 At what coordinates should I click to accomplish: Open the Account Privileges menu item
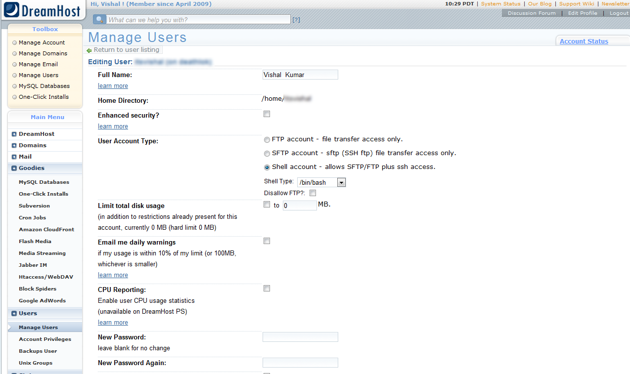[45, 339]
